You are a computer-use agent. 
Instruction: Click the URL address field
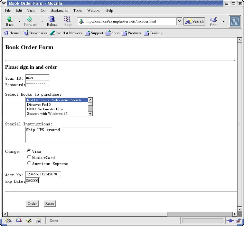(x=130, y=21)
